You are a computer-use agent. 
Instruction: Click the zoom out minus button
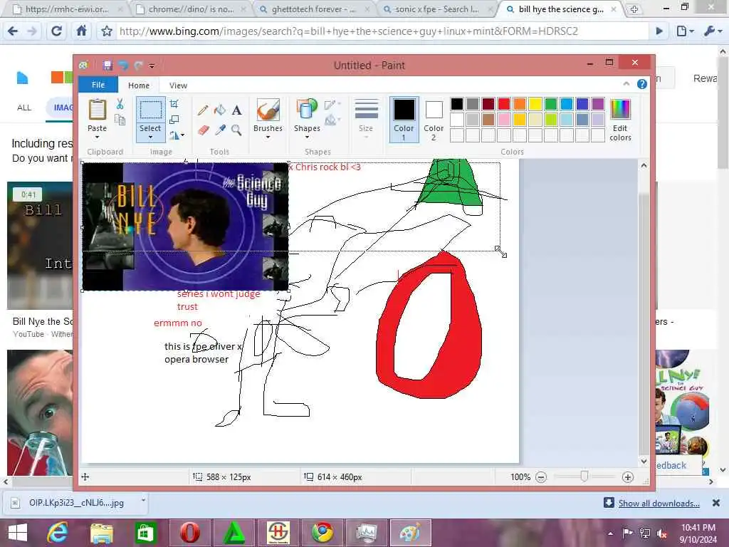pyautogui.click(x=541, y=477)
